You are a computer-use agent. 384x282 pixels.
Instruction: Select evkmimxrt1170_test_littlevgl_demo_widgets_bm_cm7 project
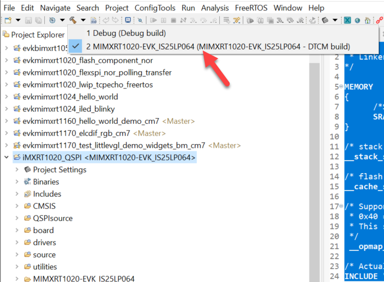(114, 145)
